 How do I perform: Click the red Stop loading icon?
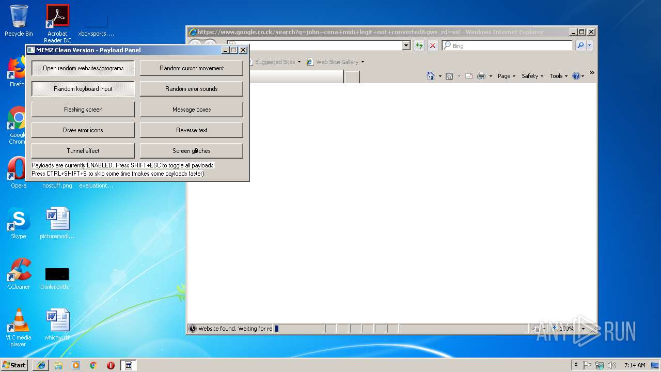coord(433,45)
